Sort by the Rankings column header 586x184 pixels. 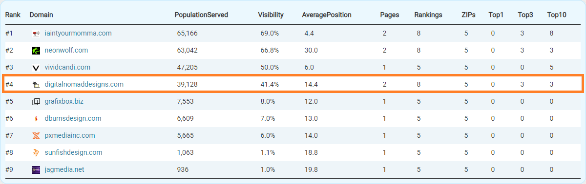pyautogui.click(x=428, y=15)
